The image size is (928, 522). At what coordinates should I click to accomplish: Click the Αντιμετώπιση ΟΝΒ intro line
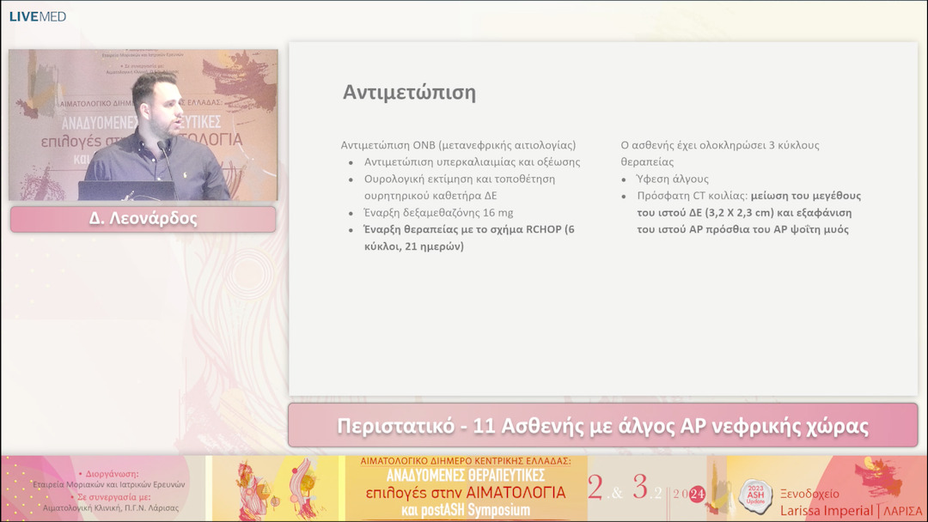click(458, 145)
